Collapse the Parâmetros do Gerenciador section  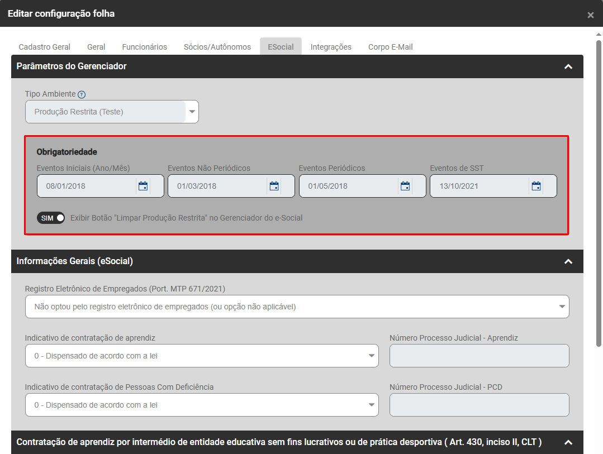click(568, 66)
